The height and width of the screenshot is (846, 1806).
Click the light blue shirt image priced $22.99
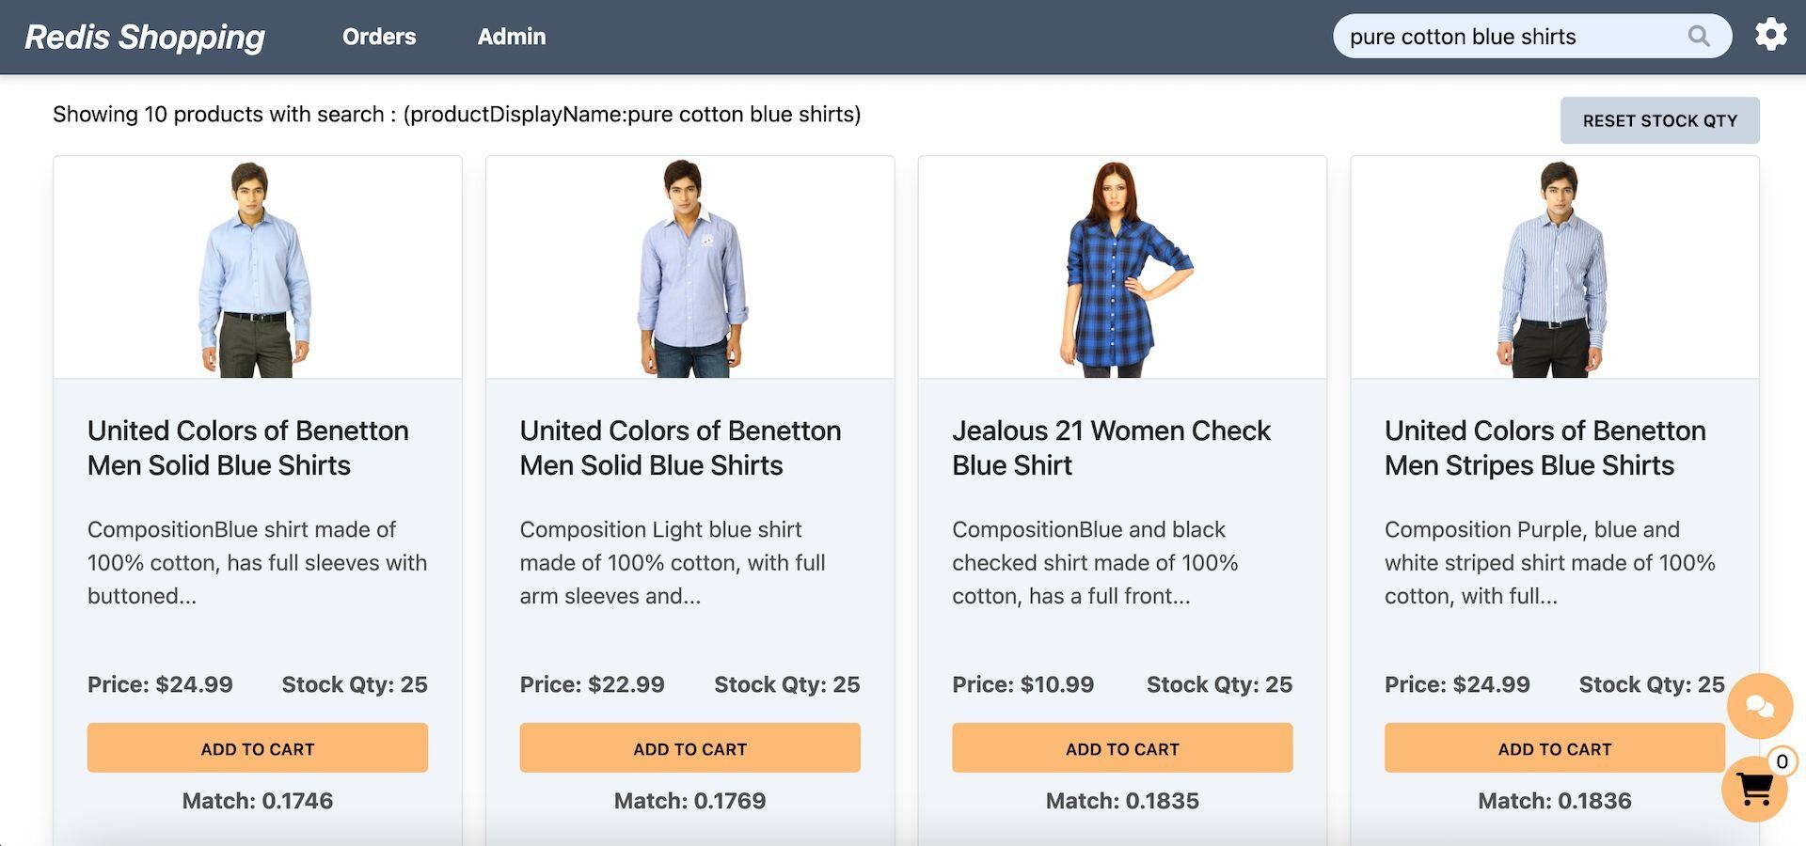pos(691,270)
